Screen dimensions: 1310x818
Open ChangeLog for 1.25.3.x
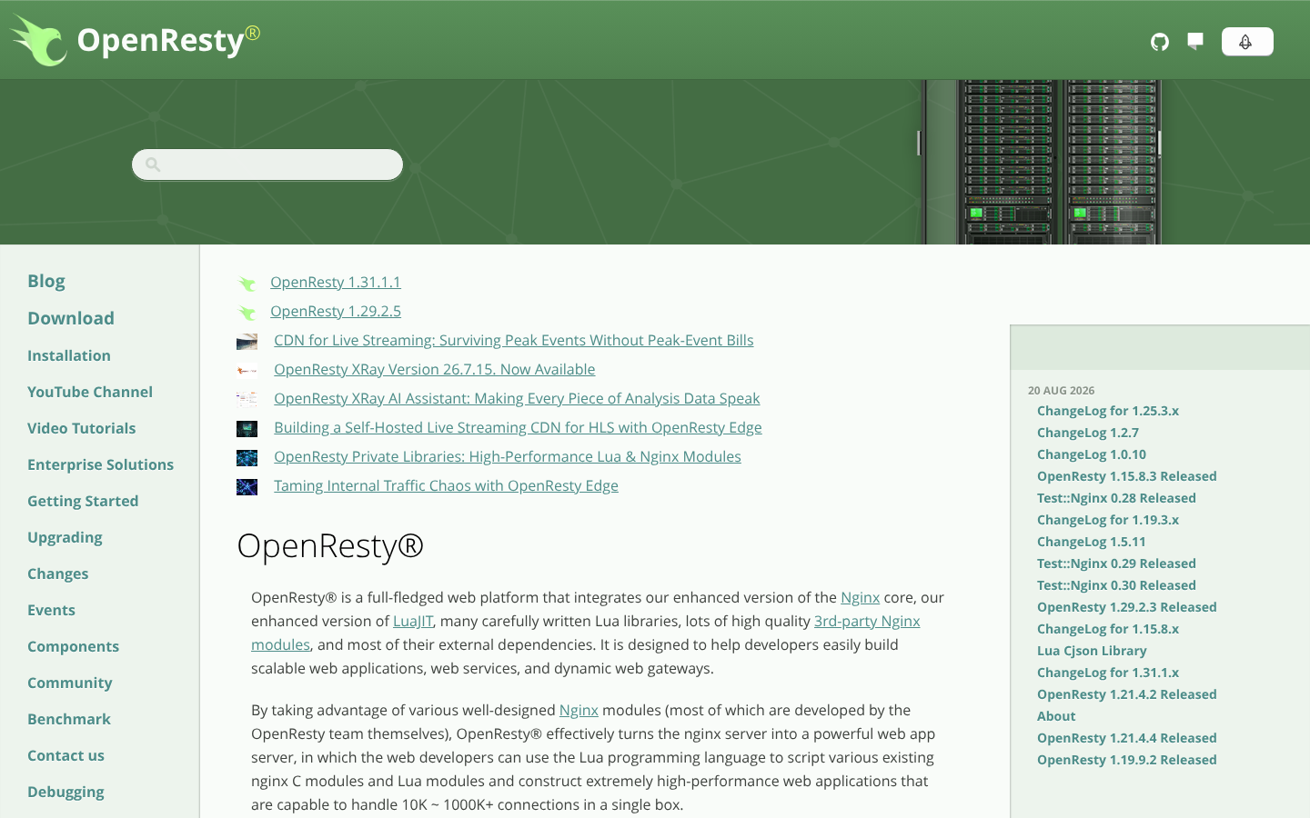(x=1108, y=411)
